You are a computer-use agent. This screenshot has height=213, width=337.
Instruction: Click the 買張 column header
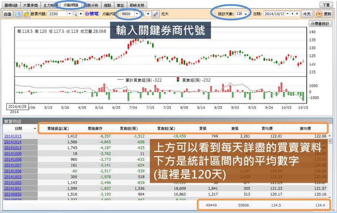[x=203, y=128]
